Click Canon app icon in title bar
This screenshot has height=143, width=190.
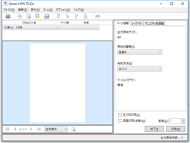pyautogui.click(x=6, y=4)
